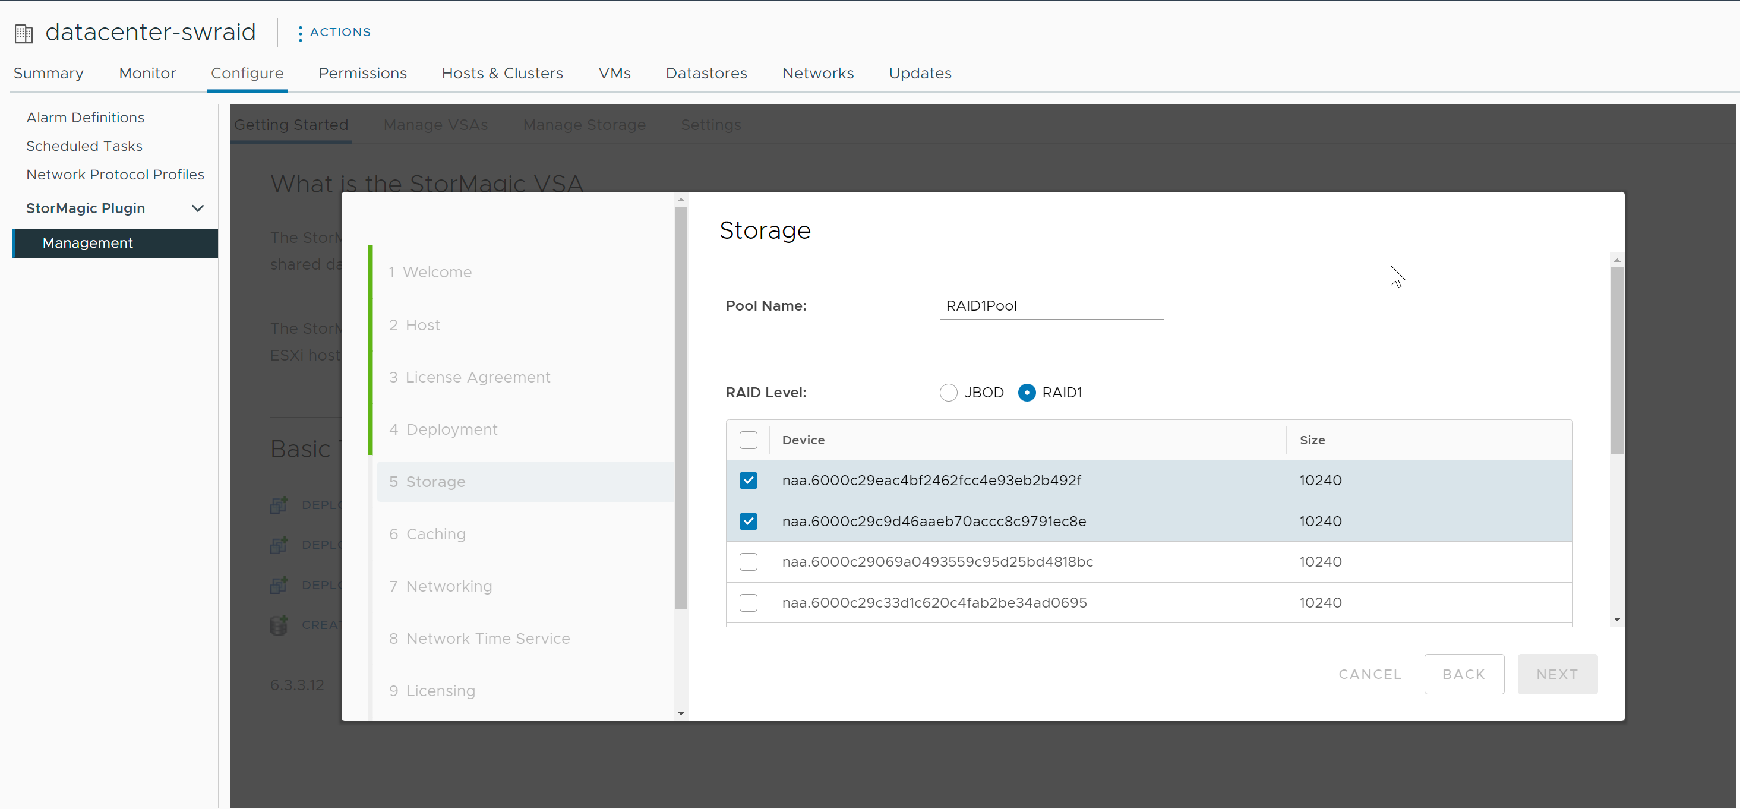Screen dimensions: 1740x809
Task: Click wizard steps scrollbar up arrow
Action: 681,199
